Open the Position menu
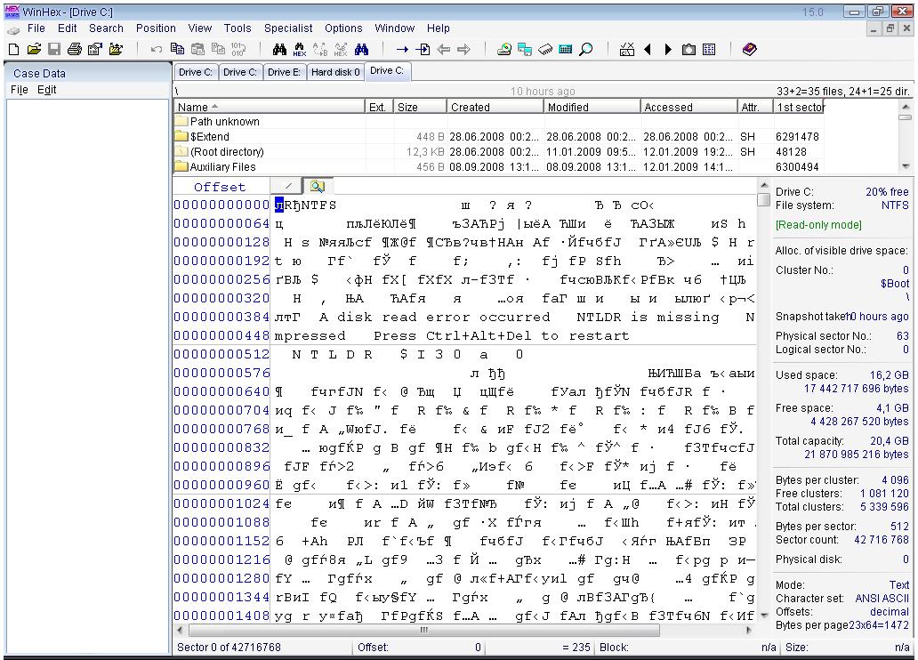 point(156,28)
